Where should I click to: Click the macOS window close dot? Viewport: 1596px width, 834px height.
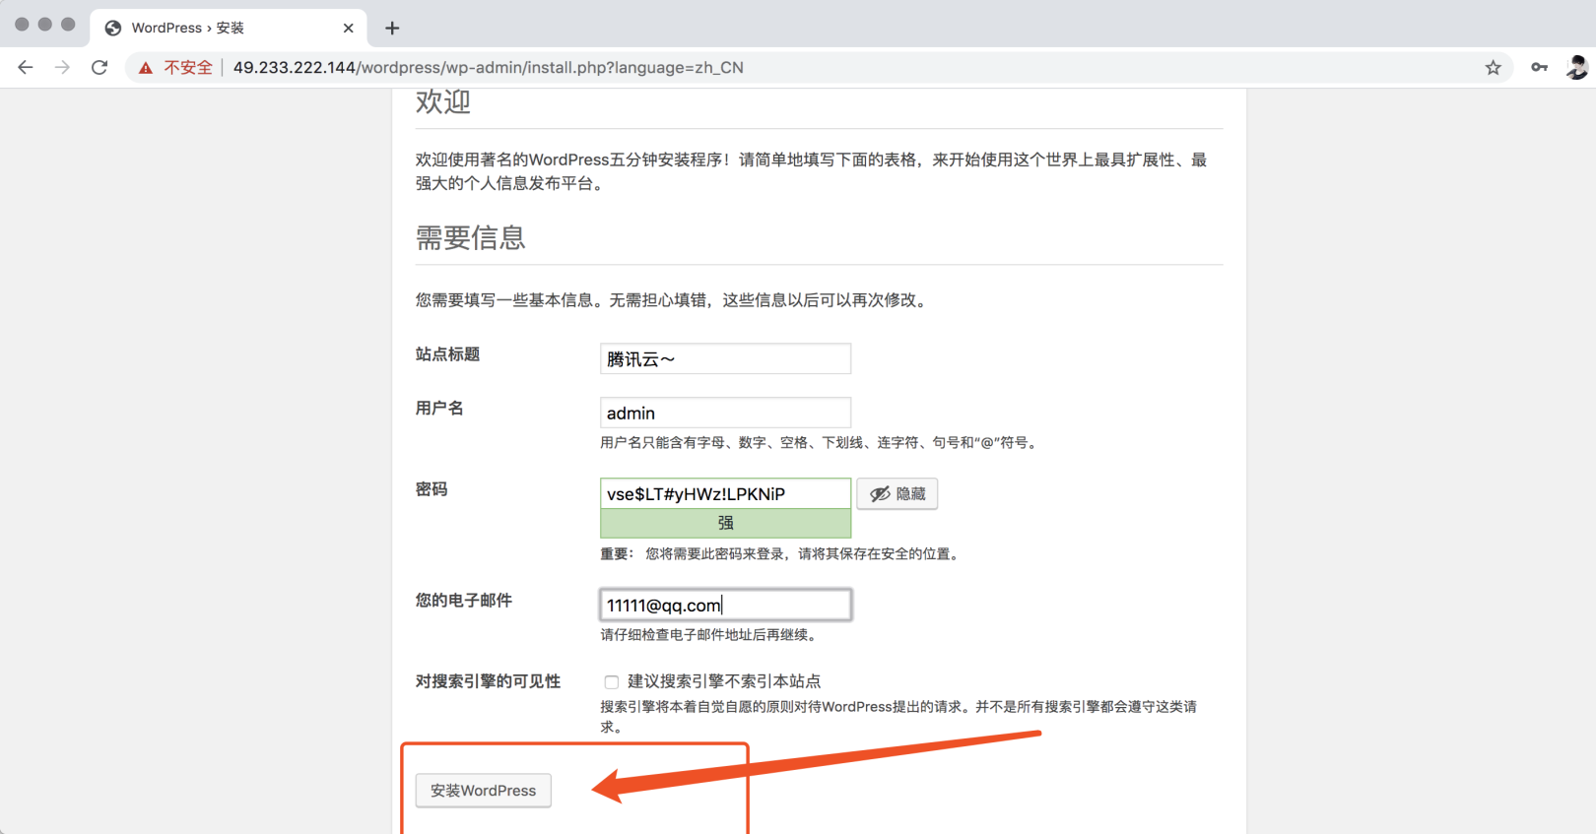pyautogui.click(x=22, y=24)
